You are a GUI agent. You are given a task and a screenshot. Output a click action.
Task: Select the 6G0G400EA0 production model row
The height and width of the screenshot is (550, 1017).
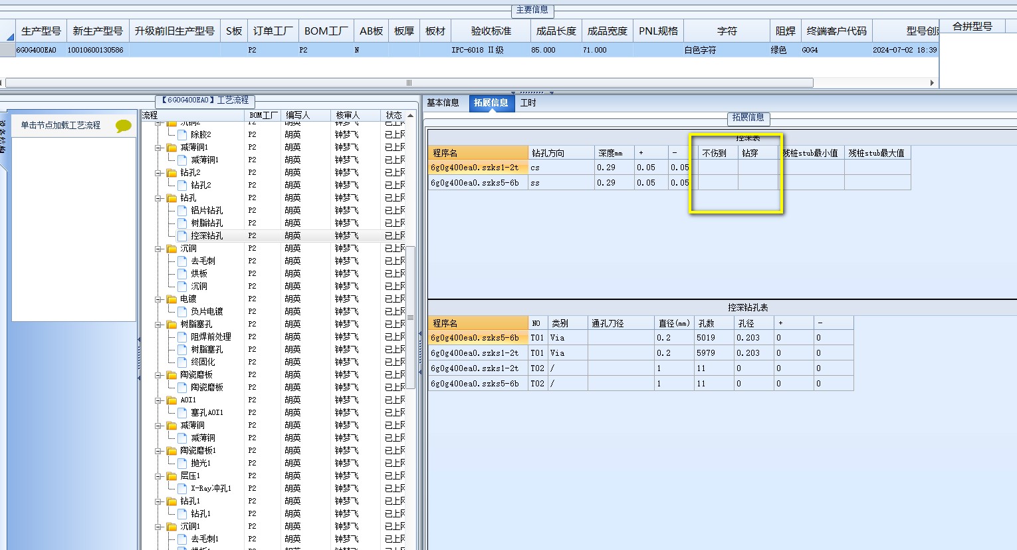tap(469, 50)
